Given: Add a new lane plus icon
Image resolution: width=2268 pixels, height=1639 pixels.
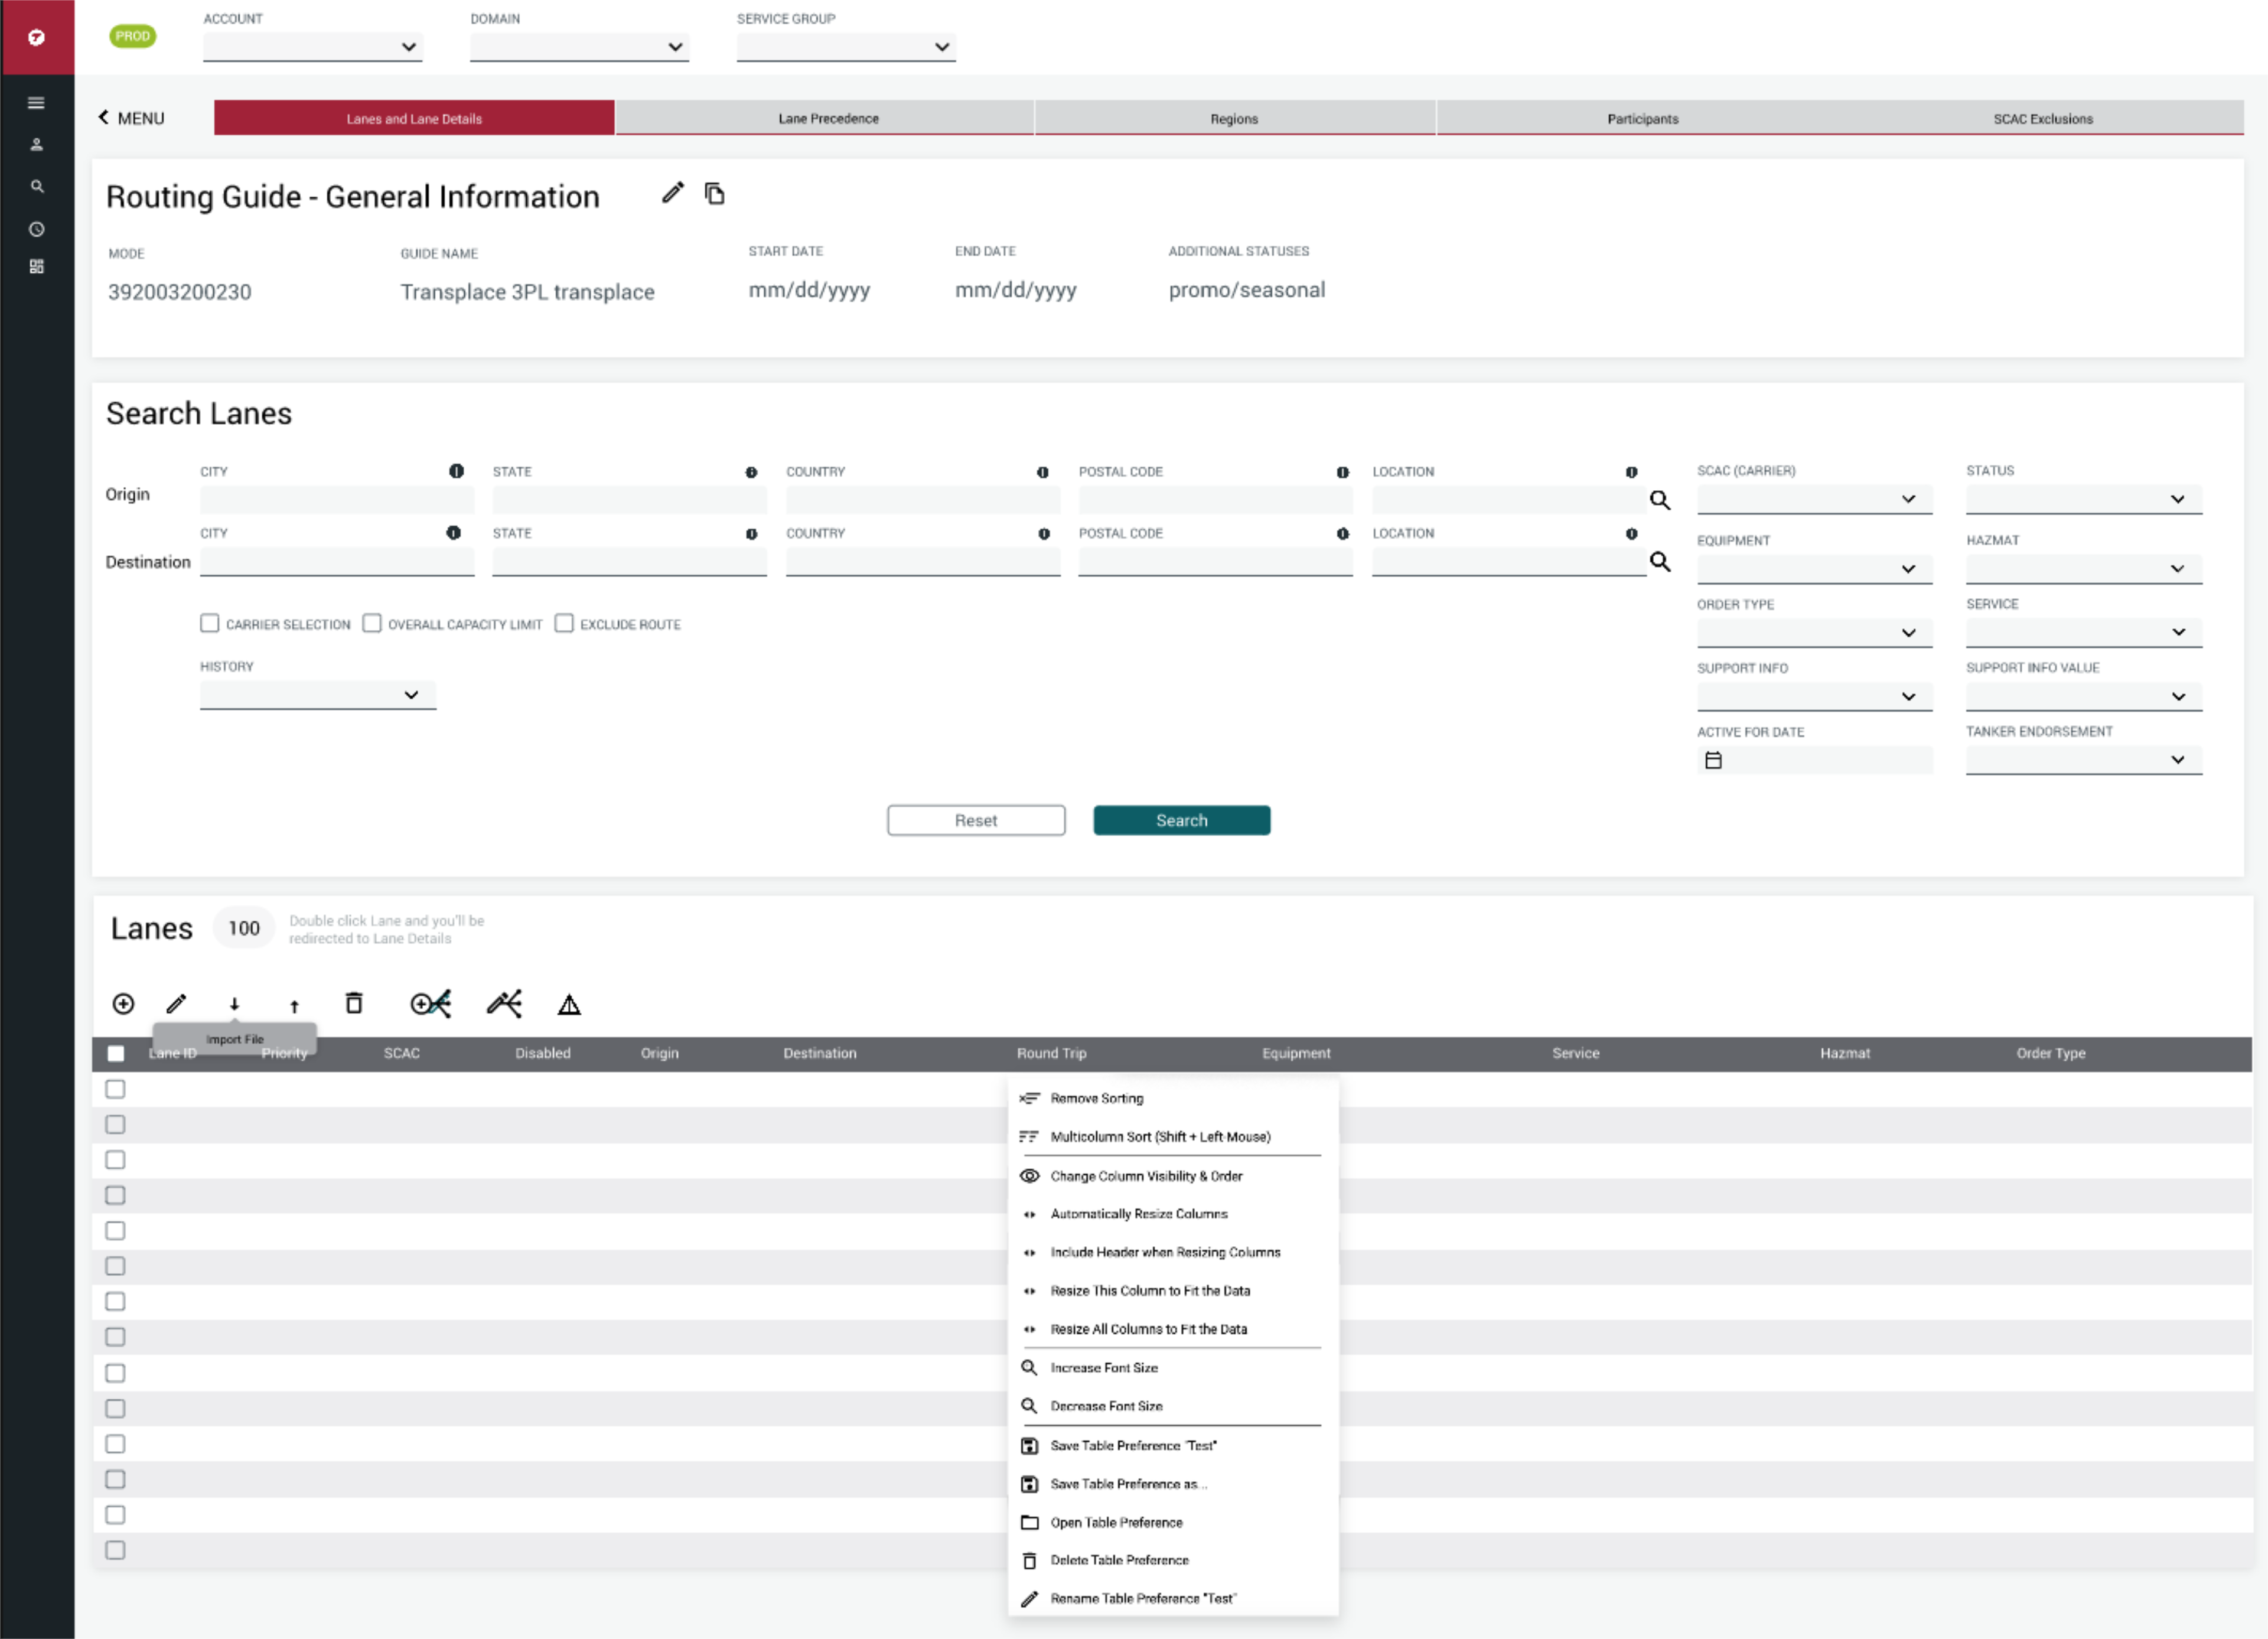Looking at the screenshot, I should [123, 1004].
